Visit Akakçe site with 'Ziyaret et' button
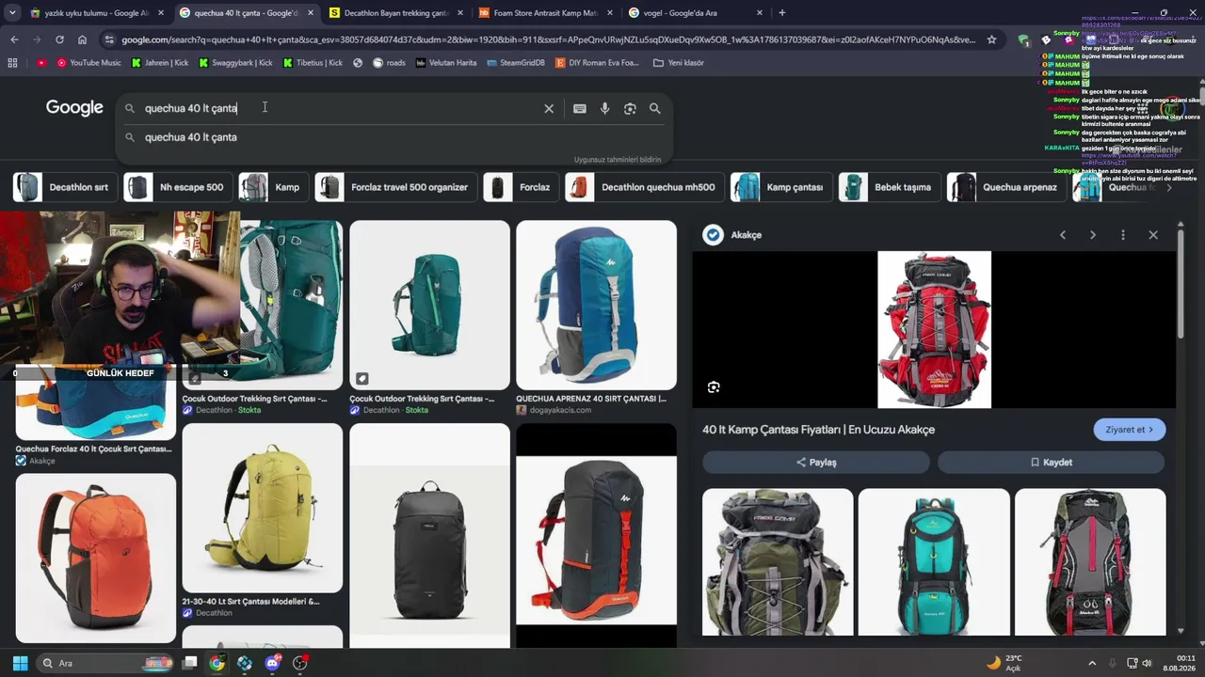Image resolution: width=1205 pixels, height=677 pixels. click(x=1130, y=430)
